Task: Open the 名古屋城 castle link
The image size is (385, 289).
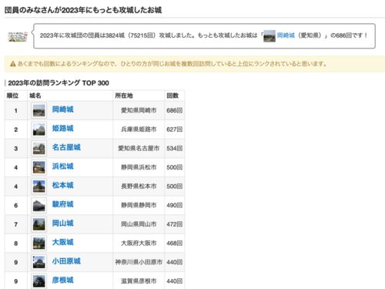Action: point(66,147)
